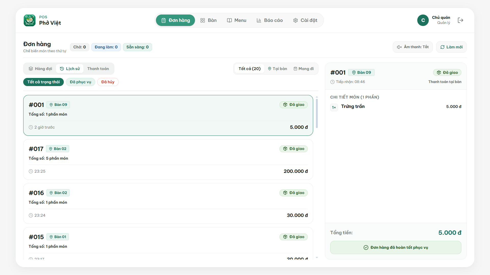Click Đã giao badge on order #015
The image size is (490, 275).
293,237
